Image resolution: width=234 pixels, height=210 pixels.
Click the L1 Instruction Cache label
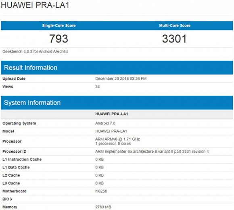pyautogui.click(x=22, y=160)
